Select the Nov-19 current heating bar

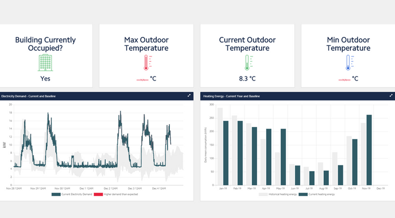(369, 150)
